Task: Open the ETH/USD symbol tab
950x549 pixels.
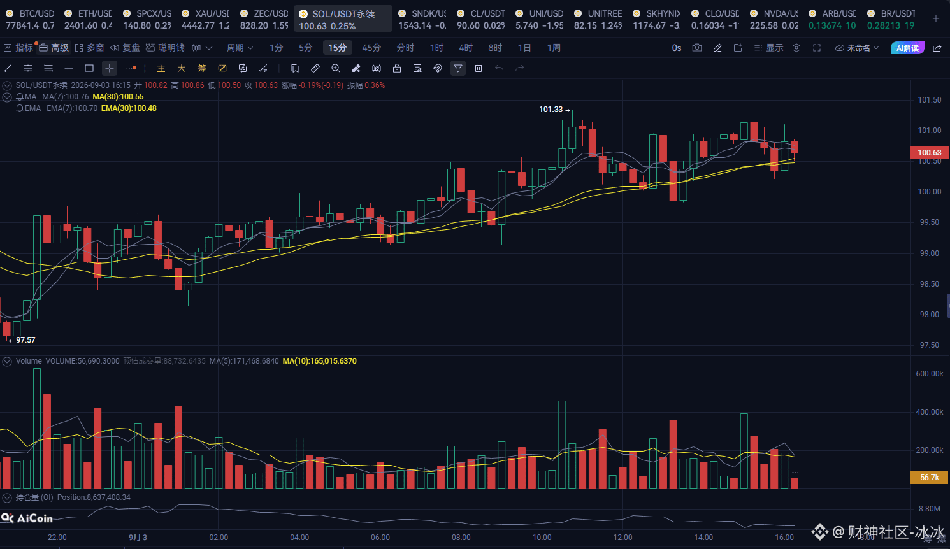Action: pos(88,19)
